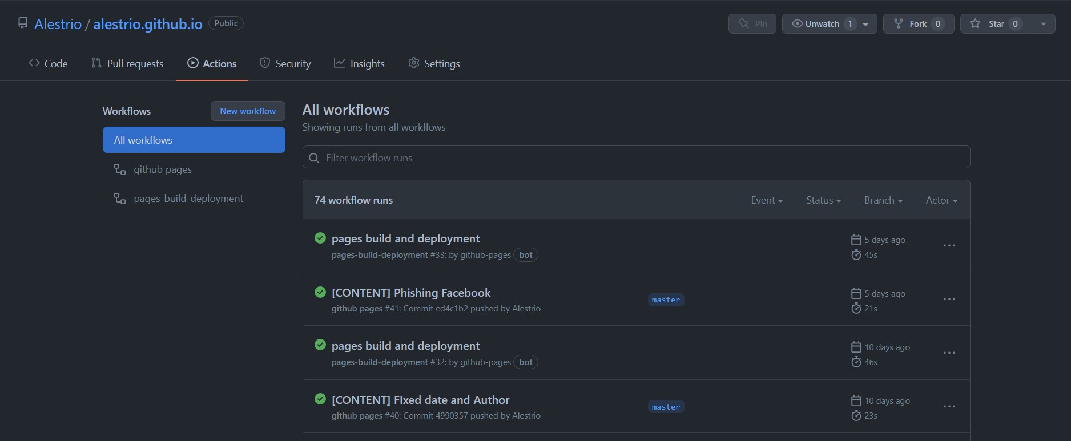The height and width of the screenshot is (441, 1071).
Task: Click the stopwatch icon beside 21s
Action: 856,308
